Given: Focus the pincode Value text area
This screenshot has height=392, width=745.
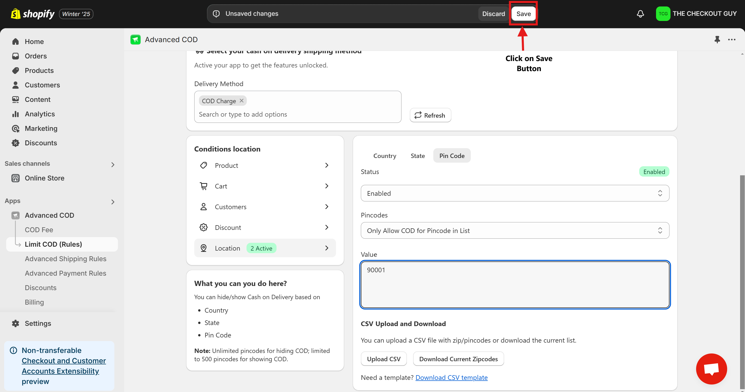Looking at the screenshot, I should 515,285.
